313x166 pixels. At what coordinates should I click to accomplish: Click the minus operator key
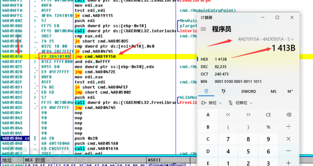289,151
